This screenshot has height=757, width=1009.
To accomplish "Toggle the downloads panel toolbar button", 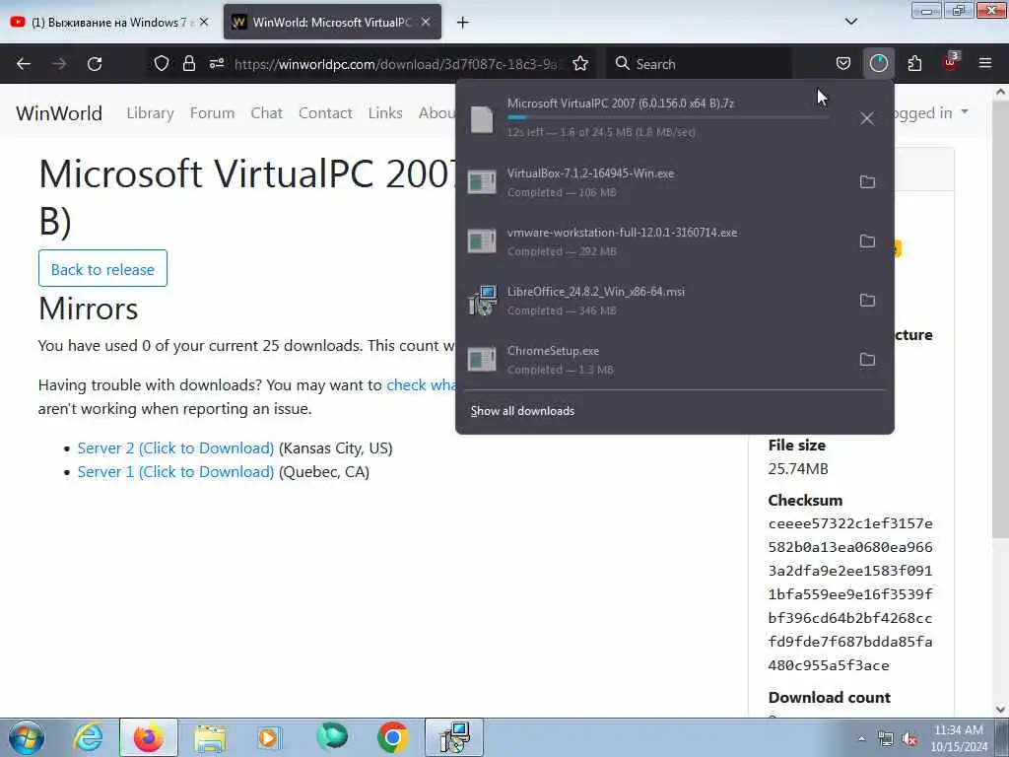I will click(x=878, y=63).
